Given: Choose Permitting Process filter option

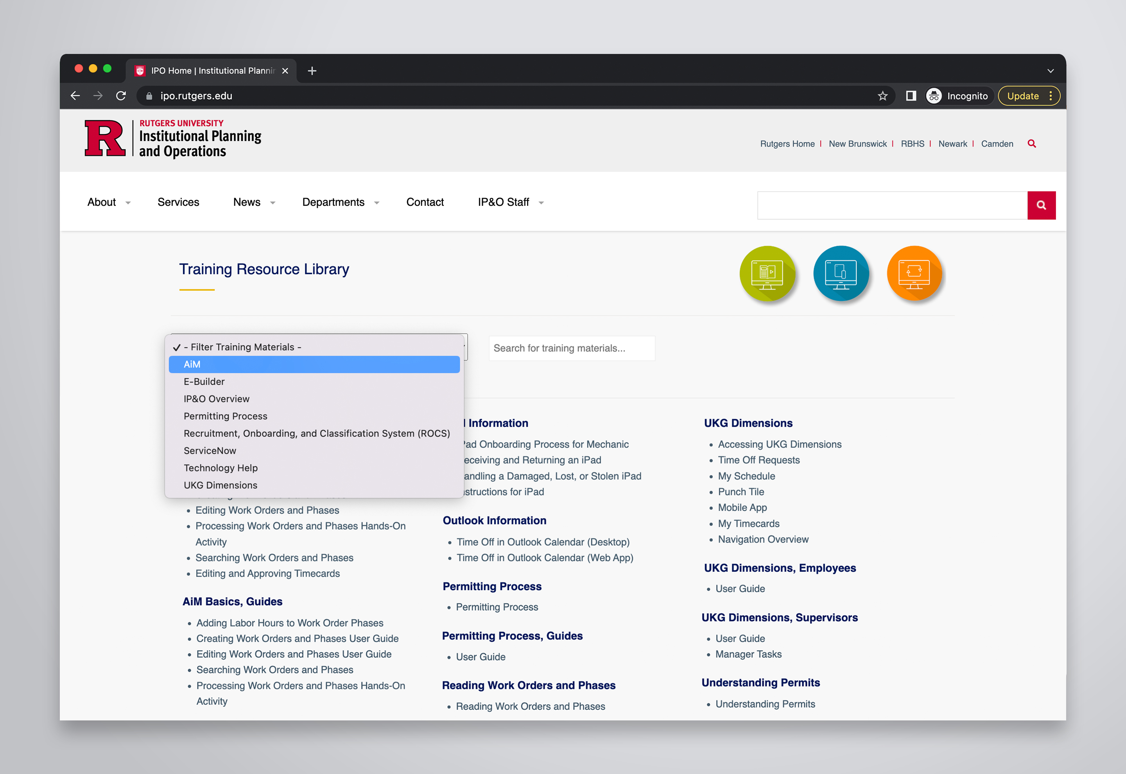Looking at the screenshot, I should (314, 416).
